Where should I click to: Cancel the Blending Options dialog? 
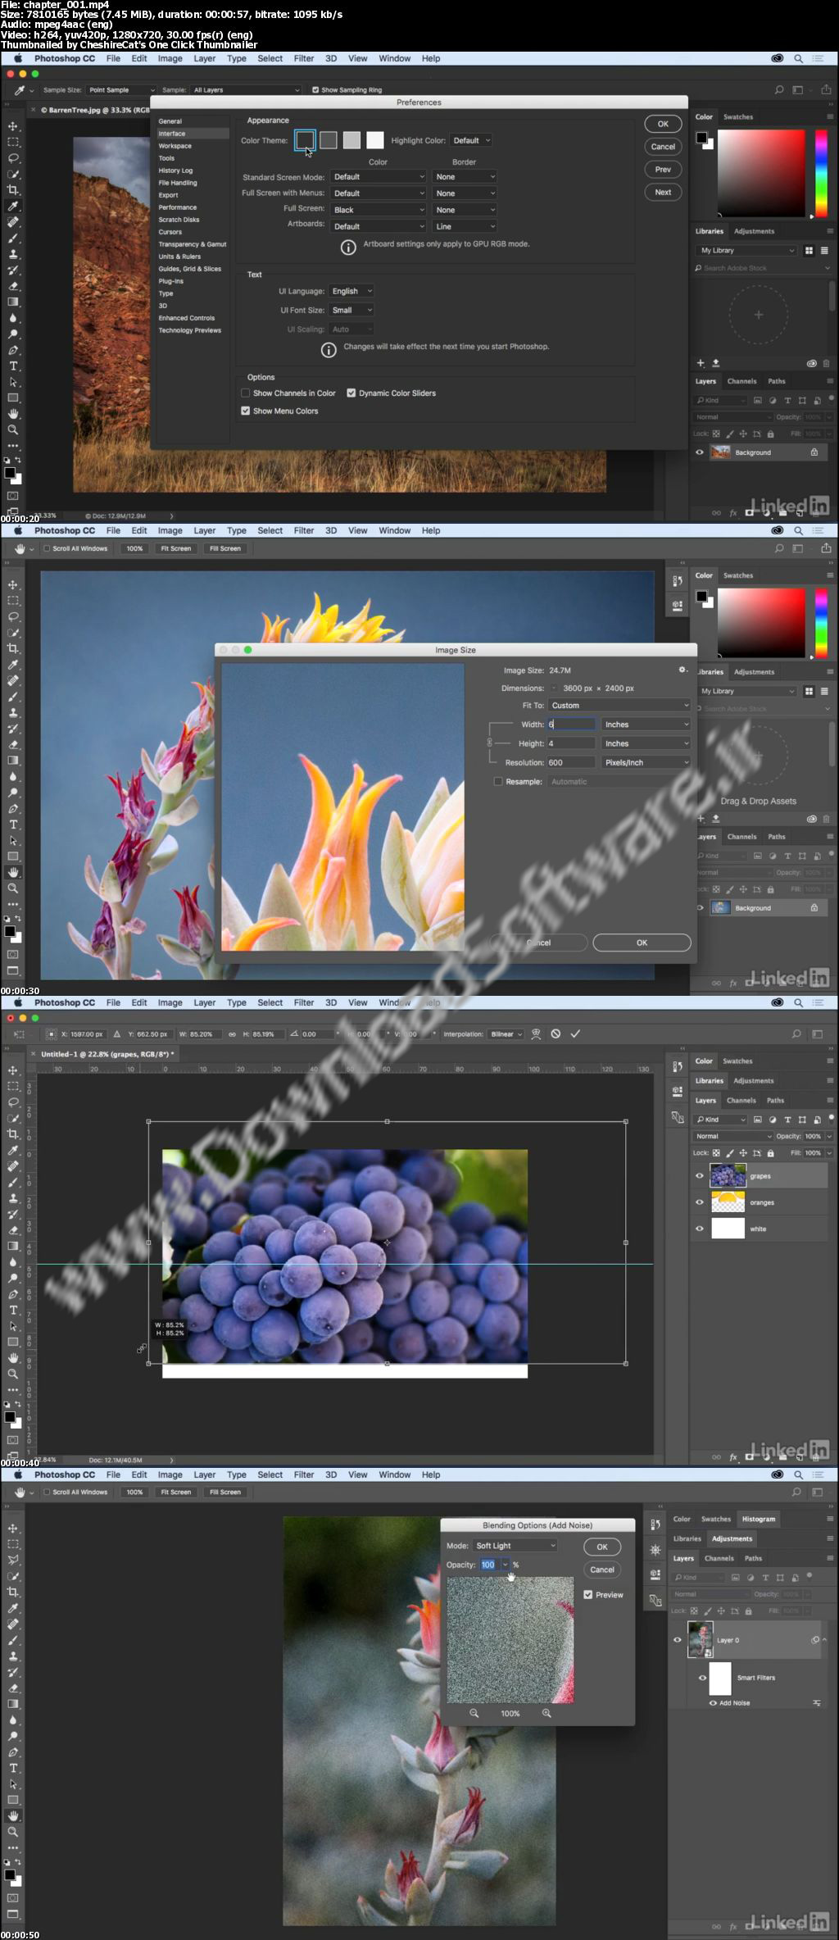click(x=602, y=1570)
